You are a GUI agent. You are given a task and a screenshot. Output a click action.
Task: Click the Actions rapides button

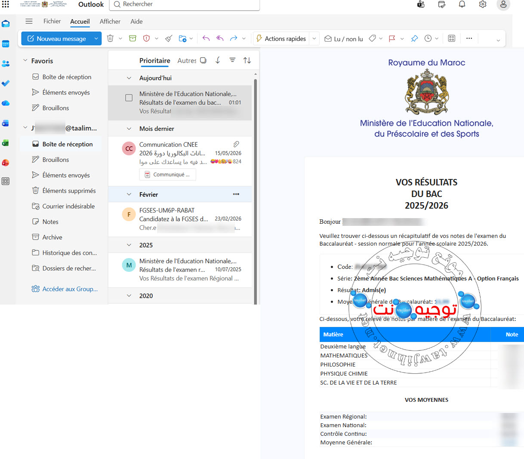click(x=281, y=38)
